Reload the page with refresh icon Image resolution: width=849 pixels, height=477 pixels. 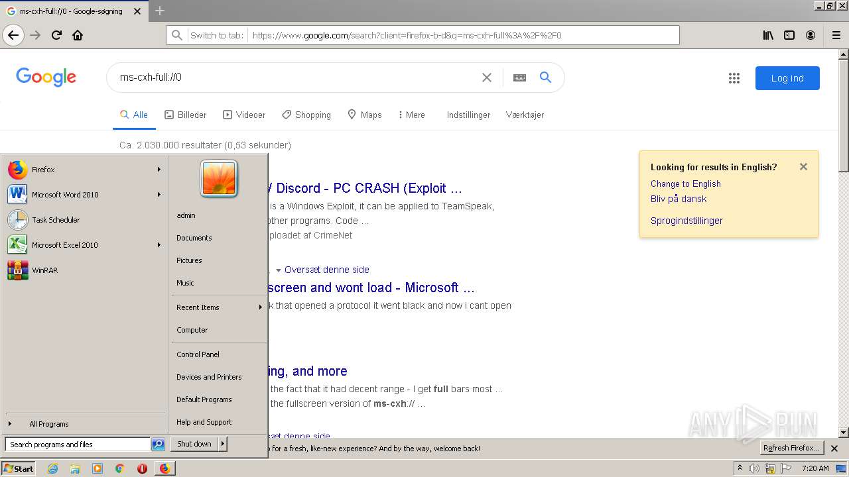pyautogui.click(x=56, y=35)
